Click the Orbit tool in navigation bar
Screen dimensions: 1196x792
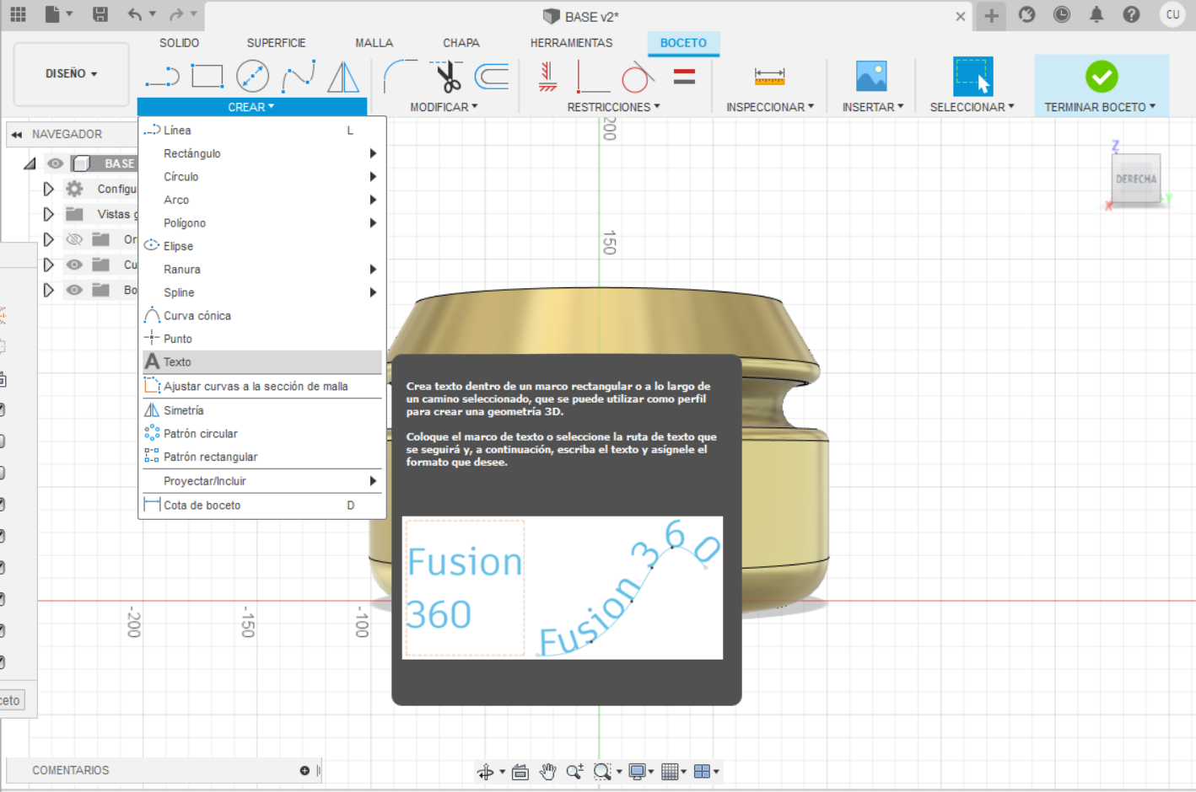click(x=486, y=771)
